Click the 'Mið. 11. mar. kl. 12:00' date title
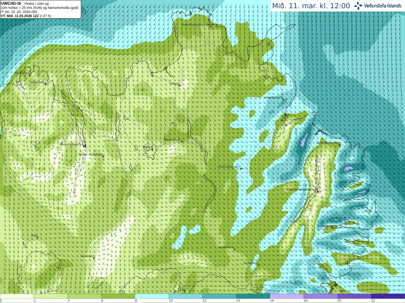405x303 pixels. (x=311, y=6)
